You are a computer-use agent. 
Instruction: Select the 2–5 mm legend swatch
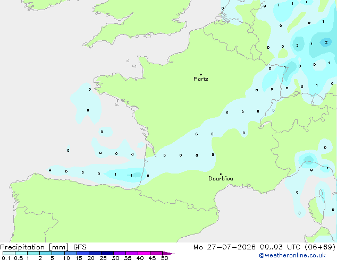point(46,253)
